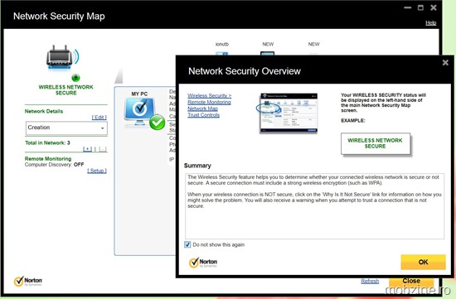Close the Network Security Overview dialog
456x299 pixels.
point(445,62)
